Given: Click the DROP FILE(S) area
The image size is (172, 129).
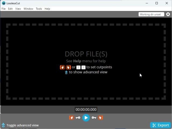Looking at the screenshot, I should tap(86, 54).
